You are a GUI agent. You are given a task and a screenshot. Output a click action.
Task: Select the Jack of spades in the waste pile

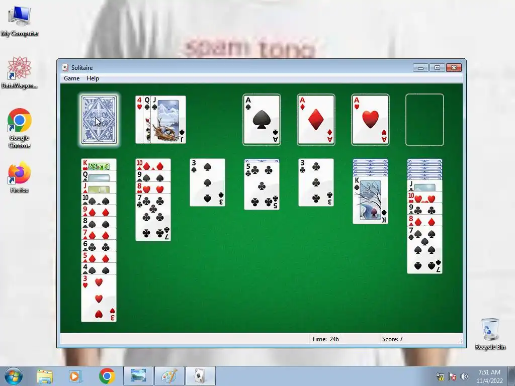(x=168, y=120)
